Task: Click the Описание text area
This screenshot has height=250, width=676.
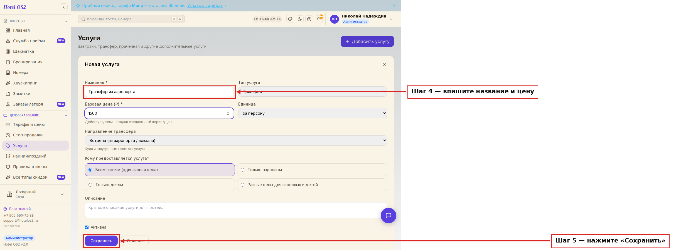Action: coord(236,210)
